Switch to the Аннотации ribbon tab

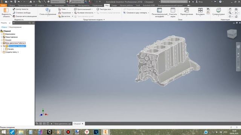[x=59, y=5]
